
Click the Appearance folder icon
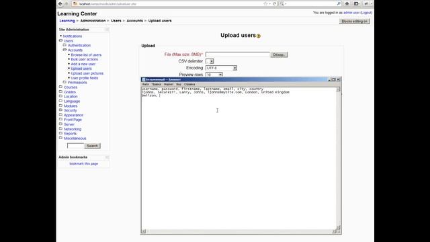click(x=61, y=115)
